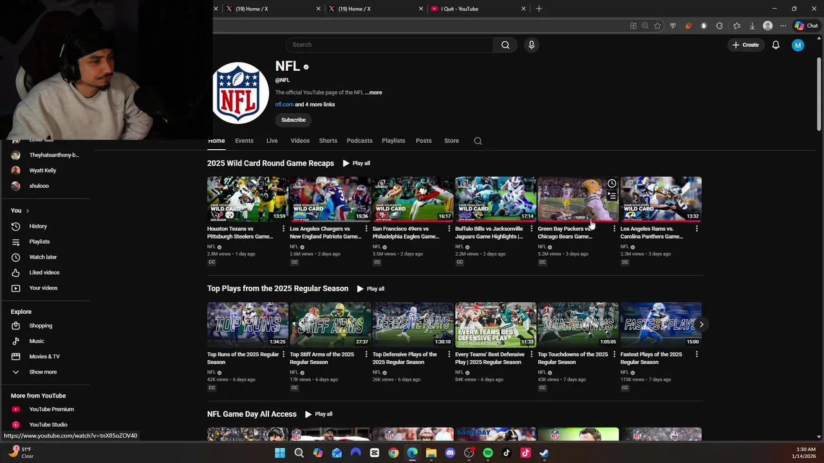This screenshot has height=463, width=824.
Task: Open a new browser tab
Action: [539, 9]
